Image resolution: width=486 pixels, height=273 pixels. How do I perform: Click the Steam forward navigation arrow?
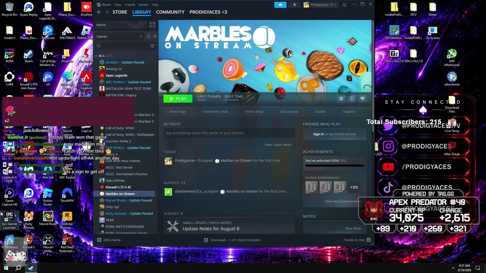(x=107, y=12)
